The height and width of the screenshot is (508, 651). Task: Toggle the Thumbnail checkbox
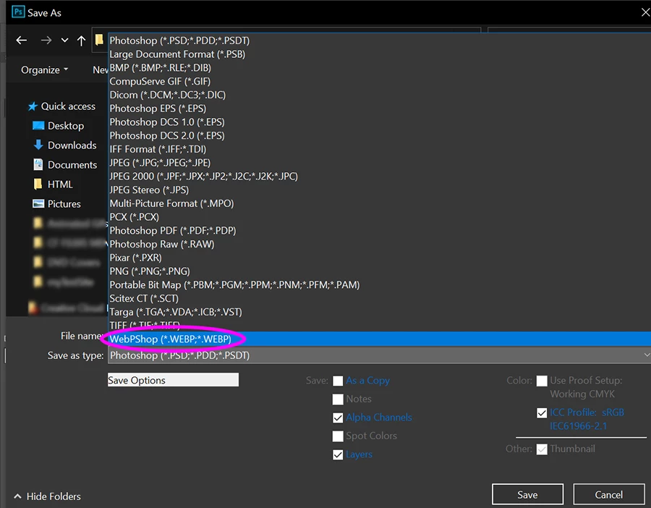click(x=542, y=449)
